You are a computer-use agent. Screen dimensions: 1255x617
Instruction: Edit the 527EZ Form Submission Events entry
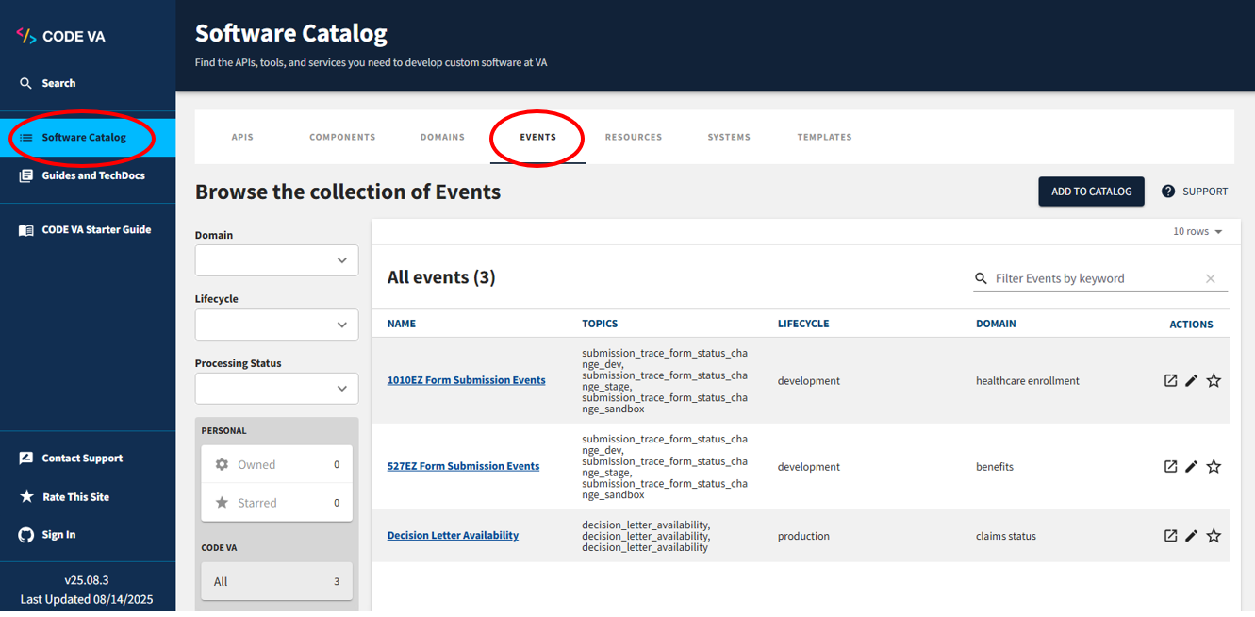(x=1191, y=467)
